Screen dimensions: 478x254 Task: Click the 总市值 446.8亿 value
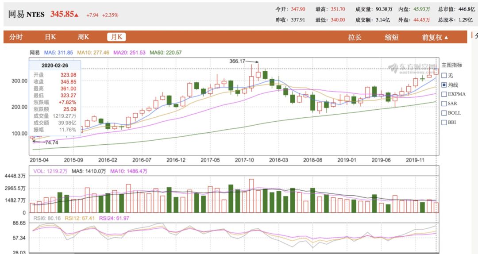467,9
